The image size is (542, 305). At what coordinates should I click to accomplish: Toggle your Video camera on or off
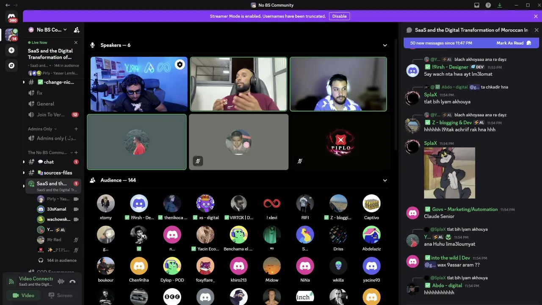tap(23, 295)
